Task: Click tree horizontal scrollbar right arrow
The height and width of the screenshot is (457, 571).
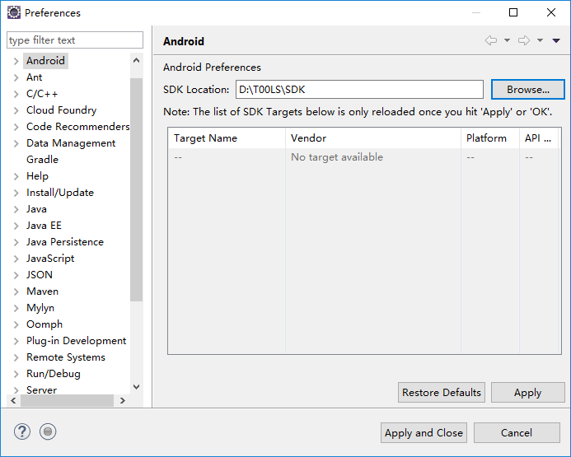Action: pos(122,401)
